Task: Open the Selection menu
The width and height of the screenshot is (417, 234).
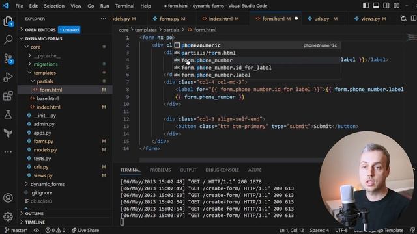Action: pos(54,6)
